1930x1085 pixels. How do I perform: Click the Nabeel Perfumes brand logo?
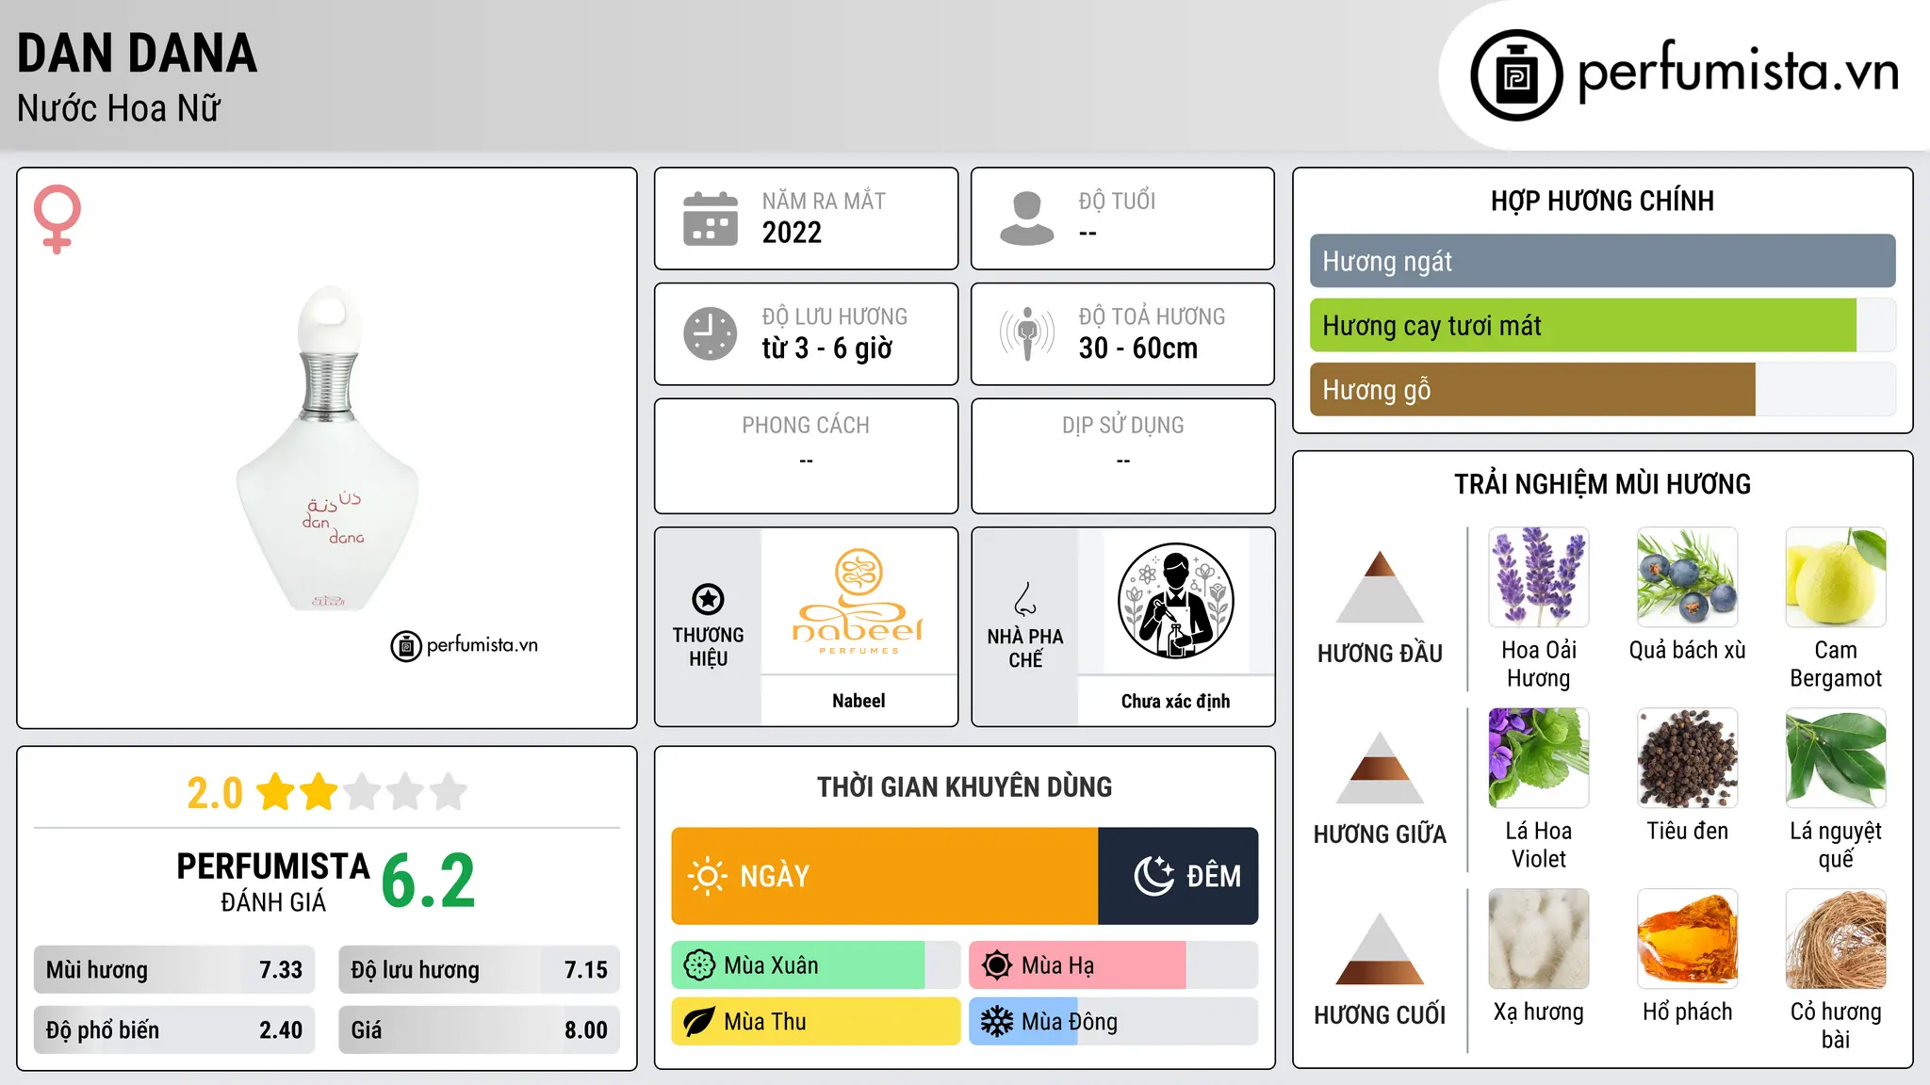[x=859, y=602]
